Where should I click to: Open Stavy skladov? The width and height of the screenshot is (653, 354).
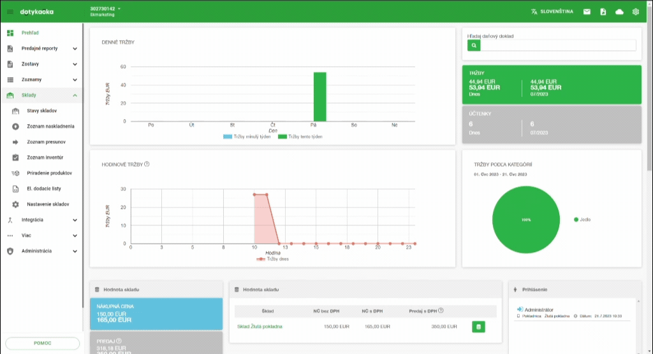(x=41, y=111)
